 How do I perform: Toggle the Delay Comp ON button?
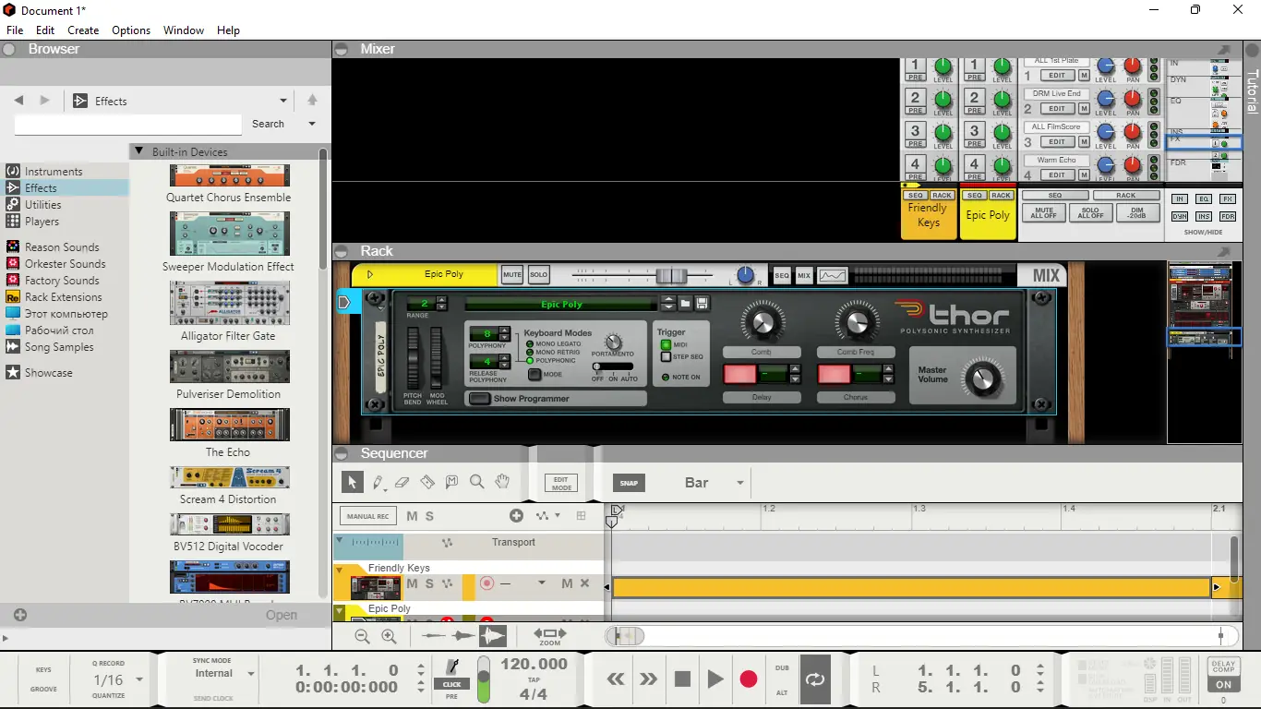tap(1223, 685)
